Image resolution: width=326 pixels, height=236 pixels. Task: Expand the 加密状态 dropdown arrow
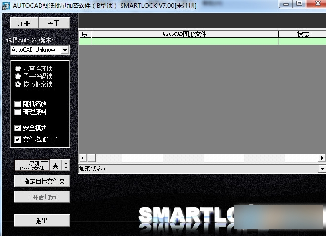(322, 169)
